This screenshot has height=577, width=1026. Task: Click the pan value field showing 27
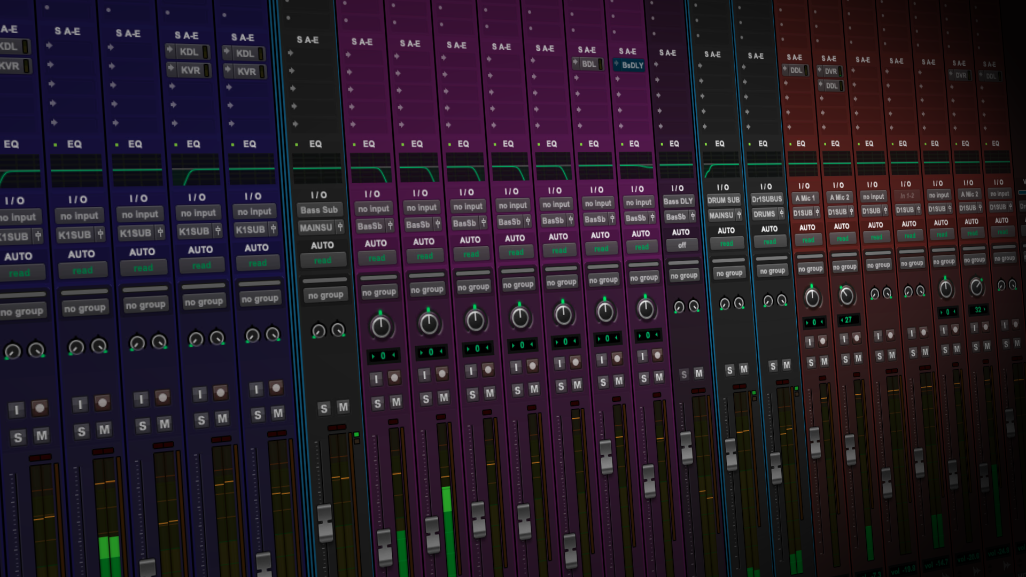click(x=848, y=320)
